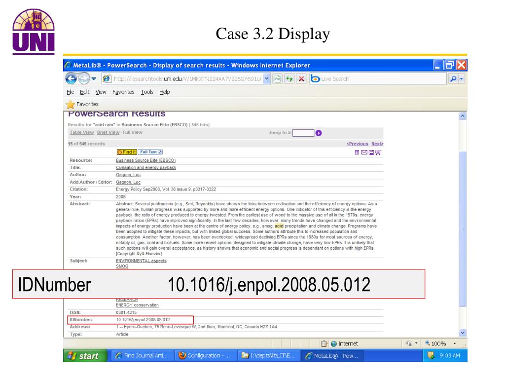Click the ISSN value 0301-4215
This screenshot has height=379, width=505.
click(x=126, y=312)
